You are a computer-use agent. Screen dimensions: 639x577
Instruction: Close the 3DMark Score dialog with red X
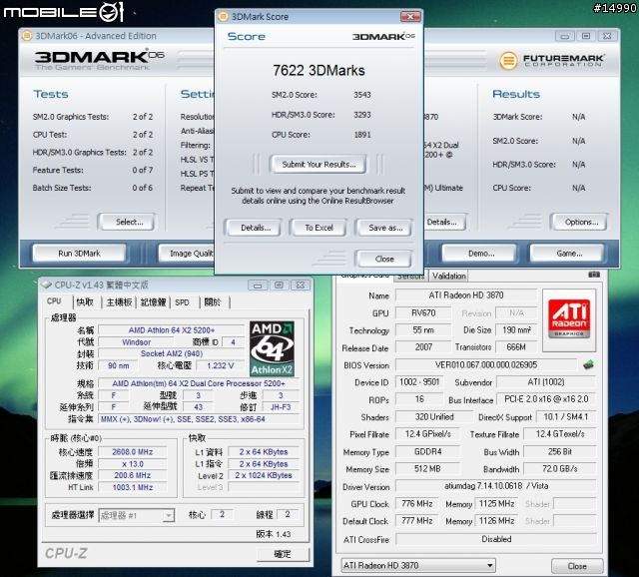(410, 16)
